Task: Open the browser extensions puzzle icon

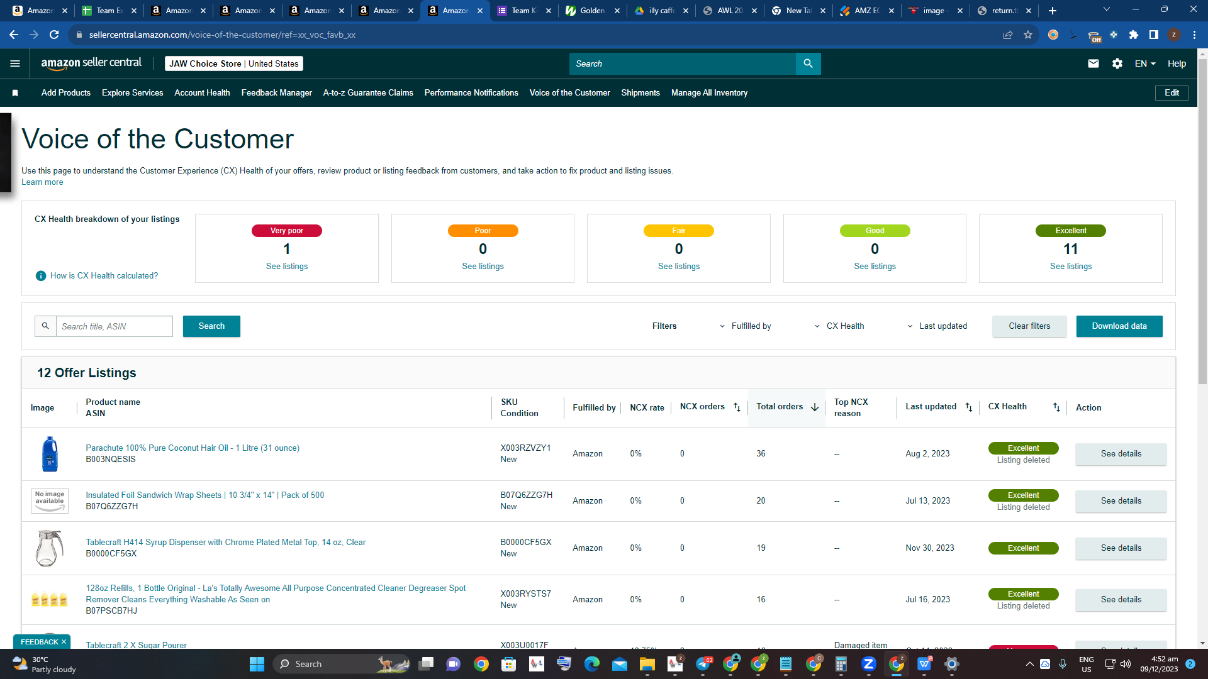Action: pyautogui.click(x=1134, y=35)
